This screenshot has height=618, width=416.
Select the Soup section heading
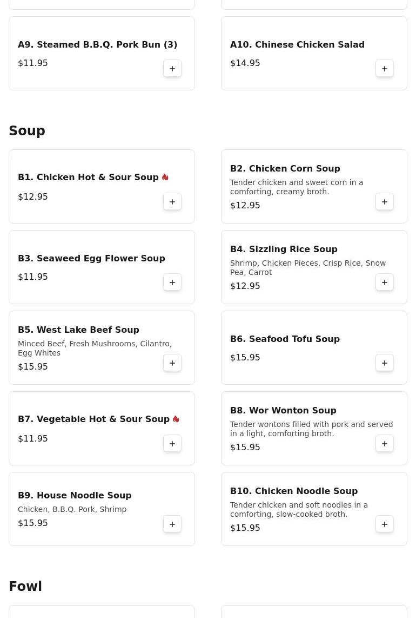coord(27,131)
